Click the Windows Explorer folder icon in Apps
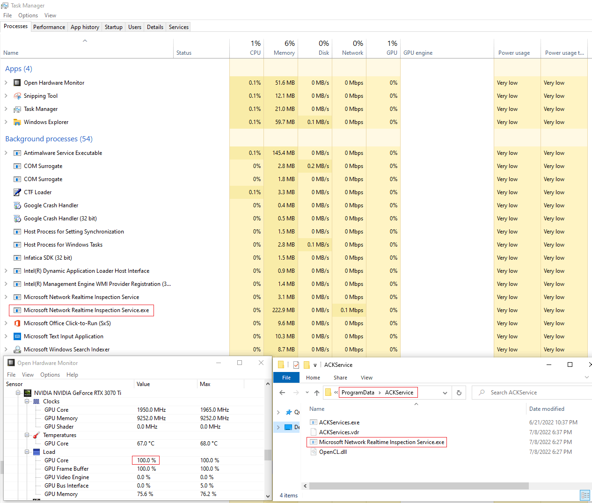 click(17, 122)
